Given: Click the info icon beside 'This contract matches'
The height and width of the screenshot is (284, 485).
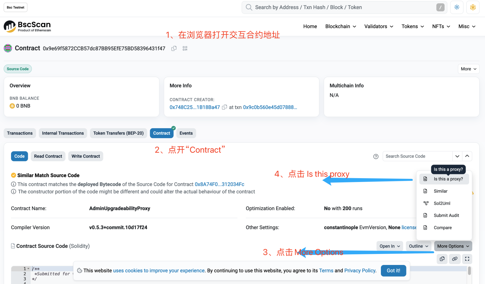Looking at the screenshot, I should 14,184.
